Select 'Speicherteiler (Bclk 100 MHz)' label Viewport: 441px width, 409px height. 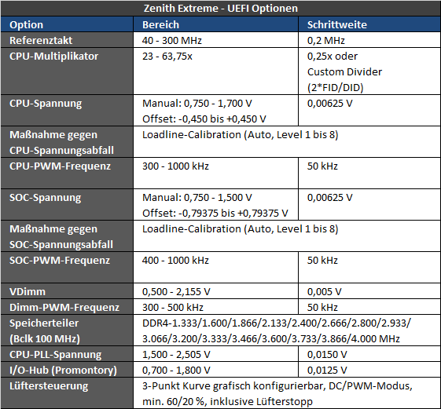pos(45,331)
